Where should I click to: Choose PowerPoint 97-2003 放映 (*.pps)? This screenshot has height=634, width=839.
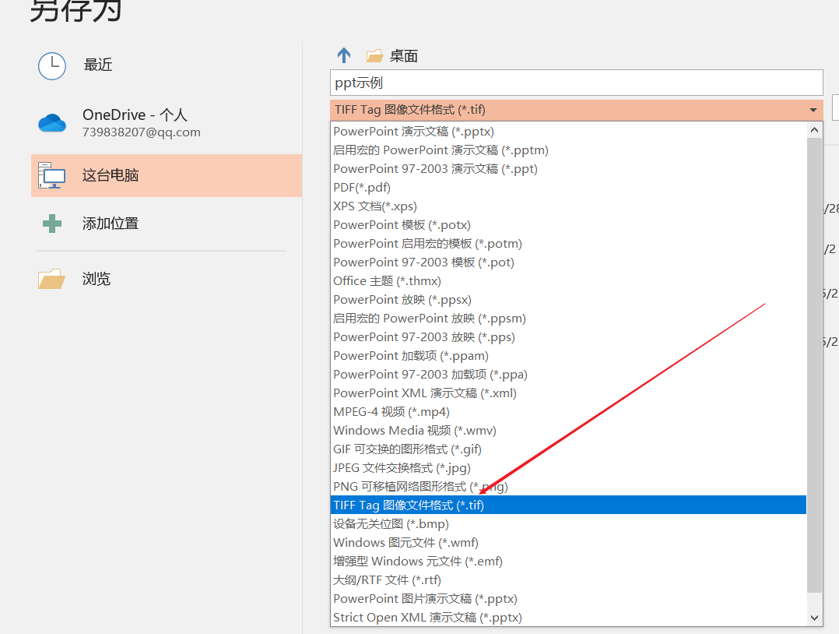click(x=568, y=336)
